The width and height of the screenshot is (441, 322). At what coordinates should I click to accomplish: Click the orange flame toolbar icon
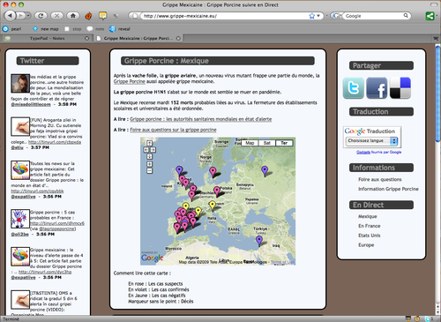pyautogui.click(x=88, y=16)
